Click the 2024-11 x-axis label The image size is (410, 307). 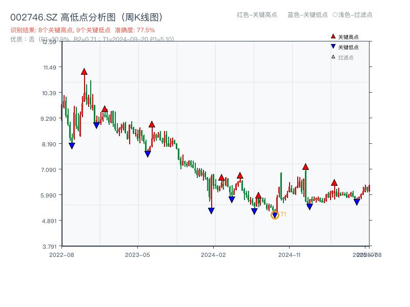pos(290,254)
